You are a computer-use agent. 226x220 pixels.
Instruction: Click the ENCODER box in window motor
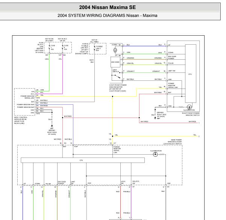pyautogui.click(x=115, y=62)
